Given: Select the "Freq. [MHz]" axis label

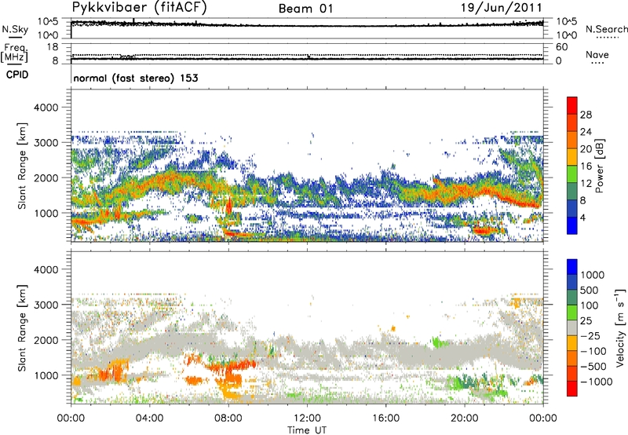Looking at the screenshot, I should (14, 53).
